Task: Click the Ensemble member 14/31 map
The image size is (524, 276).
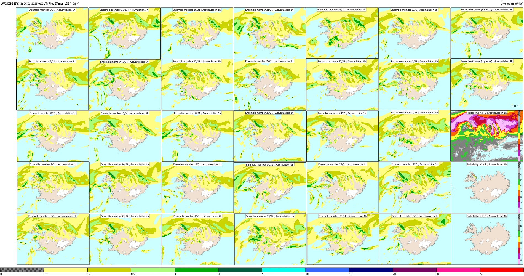Action: pos(125,188)
